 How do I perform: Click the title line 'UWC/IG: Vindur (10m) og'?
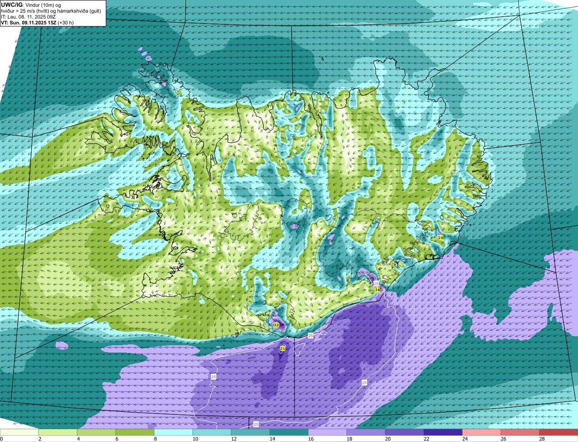click(x=31, y=5)
